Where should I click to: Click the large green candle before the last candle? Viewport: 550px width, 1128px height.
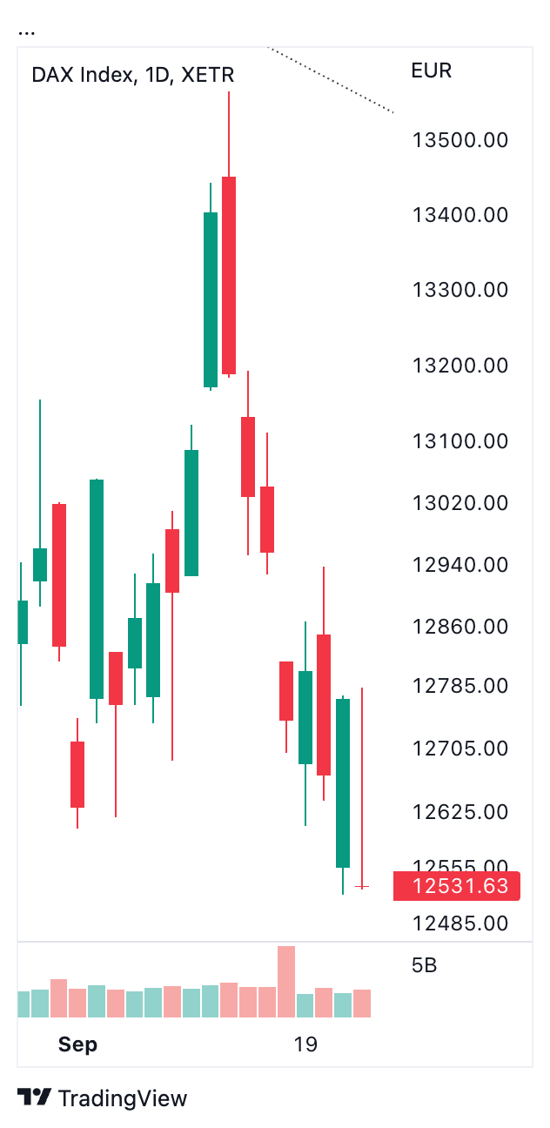click(x=343, y=782)
